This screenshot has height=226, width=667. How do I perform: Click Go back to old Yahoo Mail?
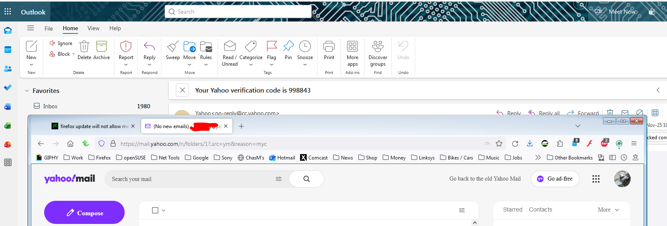(x=485, y=179)
